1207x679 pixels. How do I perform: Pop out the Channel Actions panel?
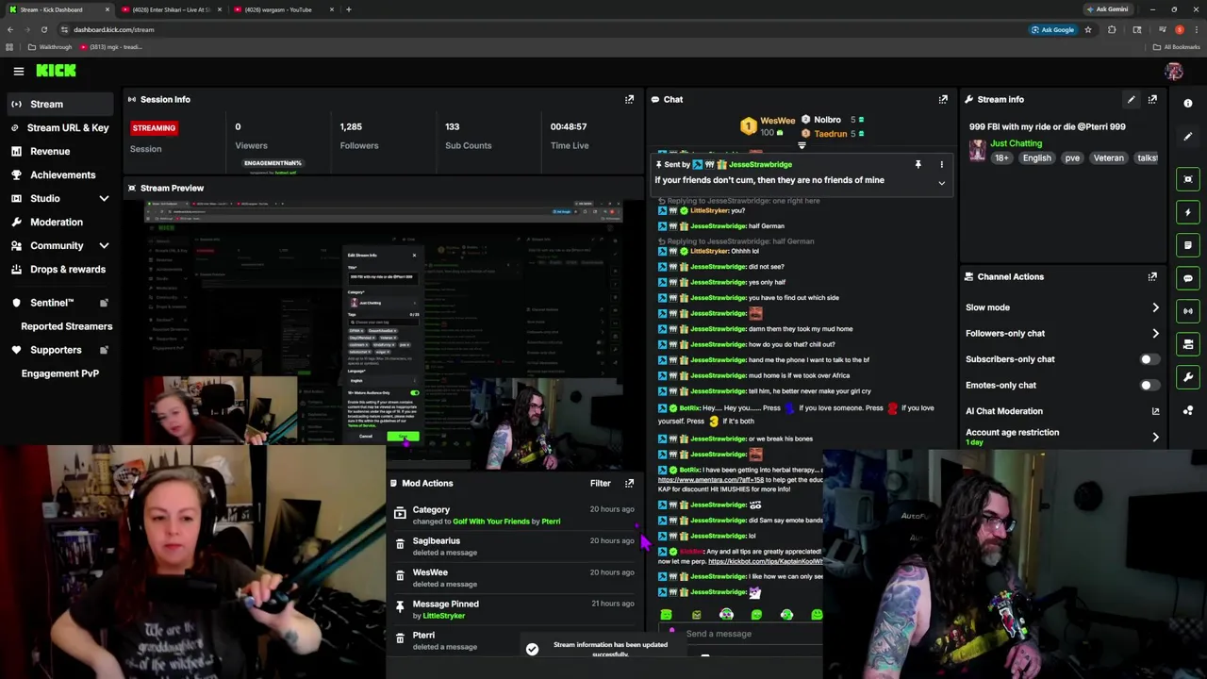click(1152, 276)
